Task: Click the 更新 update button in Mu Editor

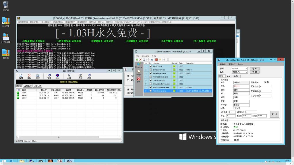Action: (274, 114)
